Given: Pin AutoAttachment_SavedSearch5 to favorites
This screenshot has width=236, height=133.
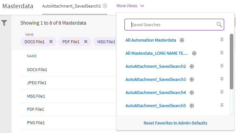Looking at the screenshot, I should tap(222, 105).
